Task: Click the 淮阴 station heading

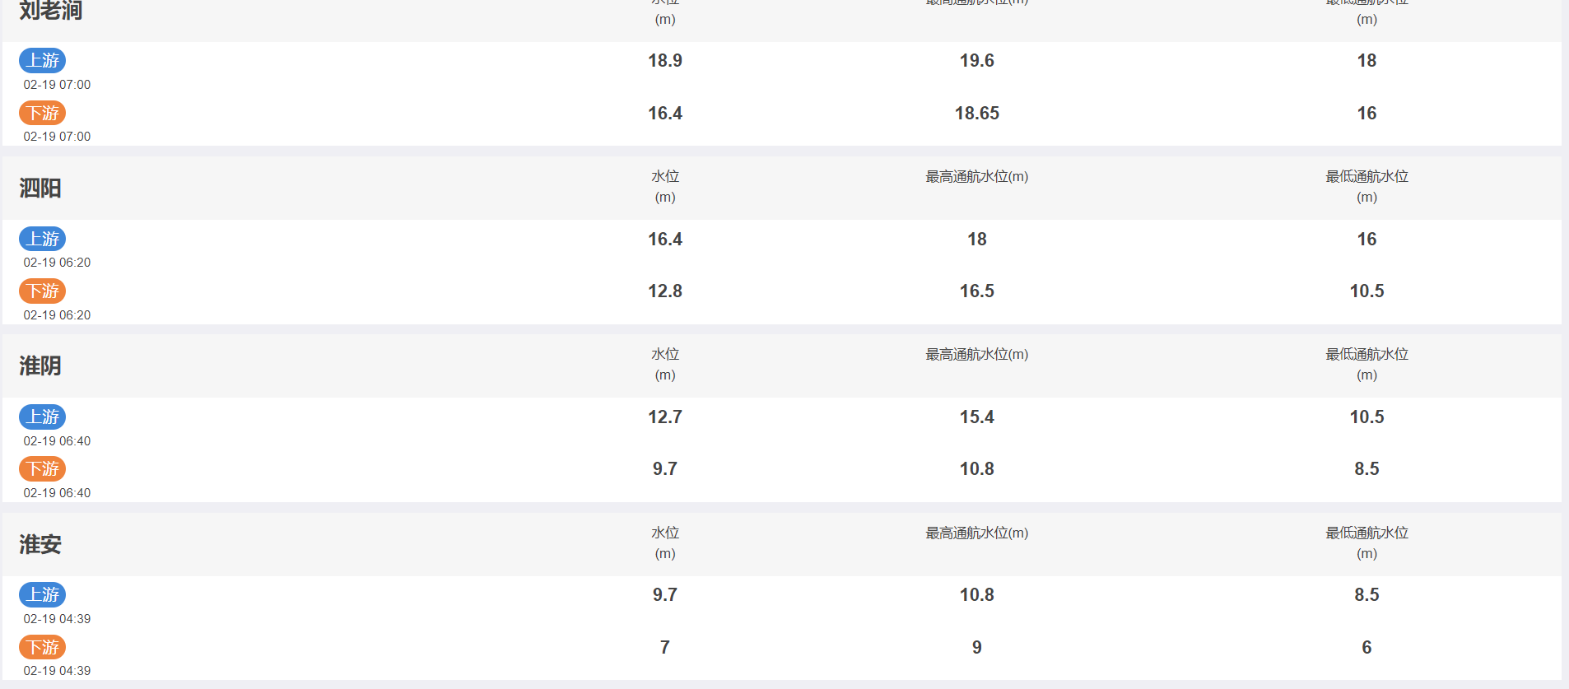Action: [40, 365]
